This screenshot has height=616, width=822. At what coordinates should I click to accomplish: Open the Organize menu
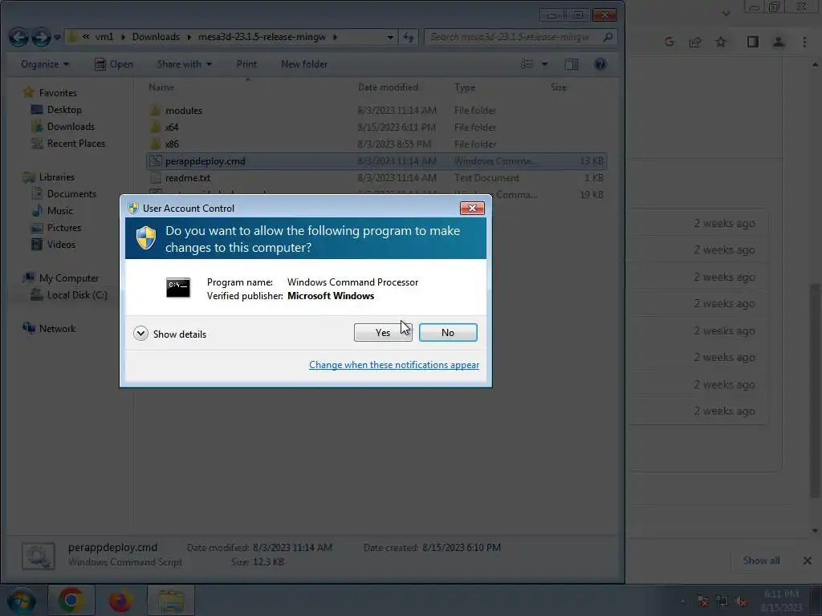[45, 64]
